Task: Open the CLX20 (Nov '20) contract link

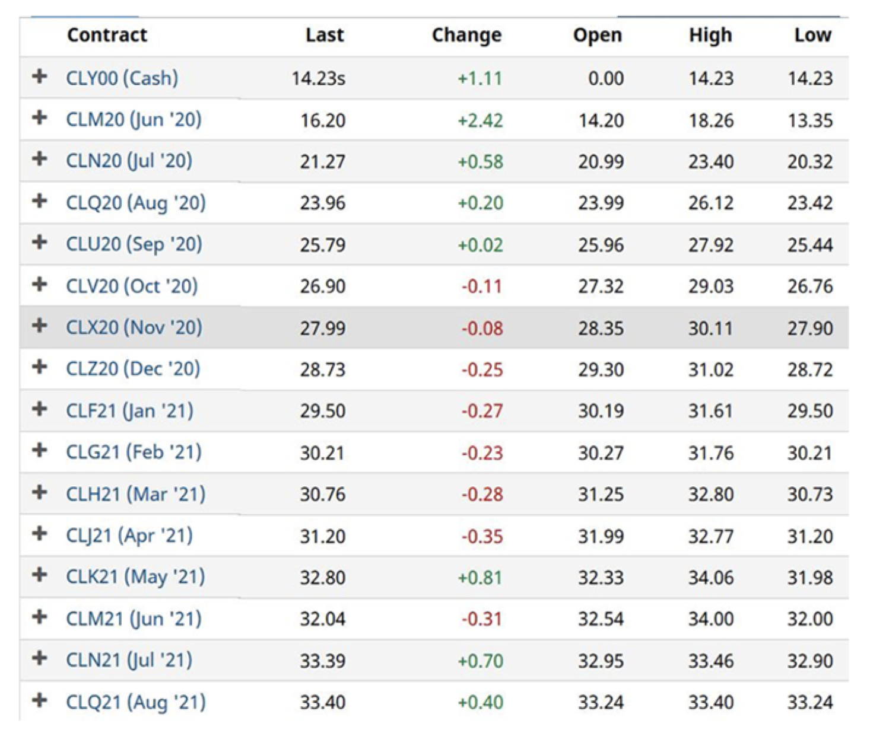Action: pos(134,328)
